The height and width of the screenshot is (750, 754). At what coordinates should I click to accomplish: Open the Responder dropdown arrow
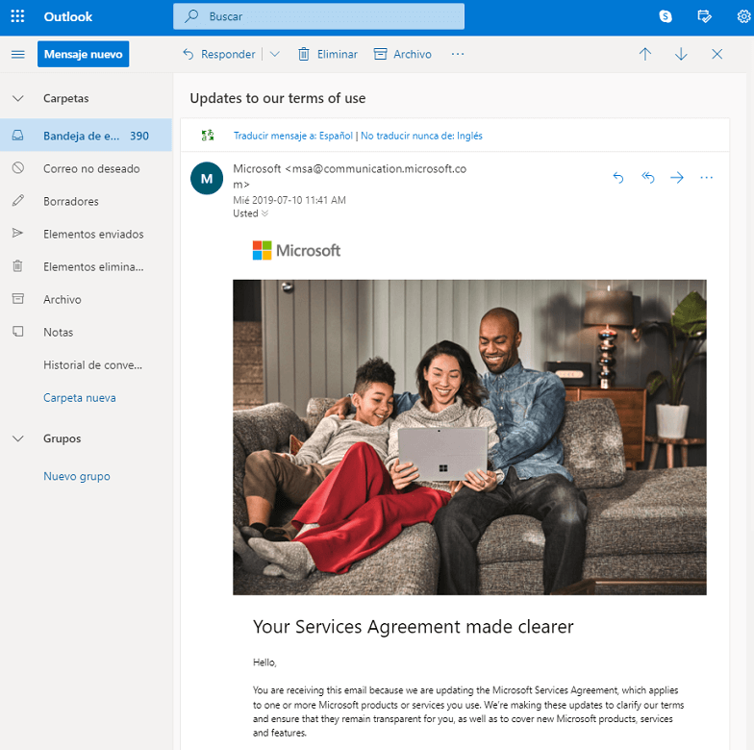(x=275, y=54)
